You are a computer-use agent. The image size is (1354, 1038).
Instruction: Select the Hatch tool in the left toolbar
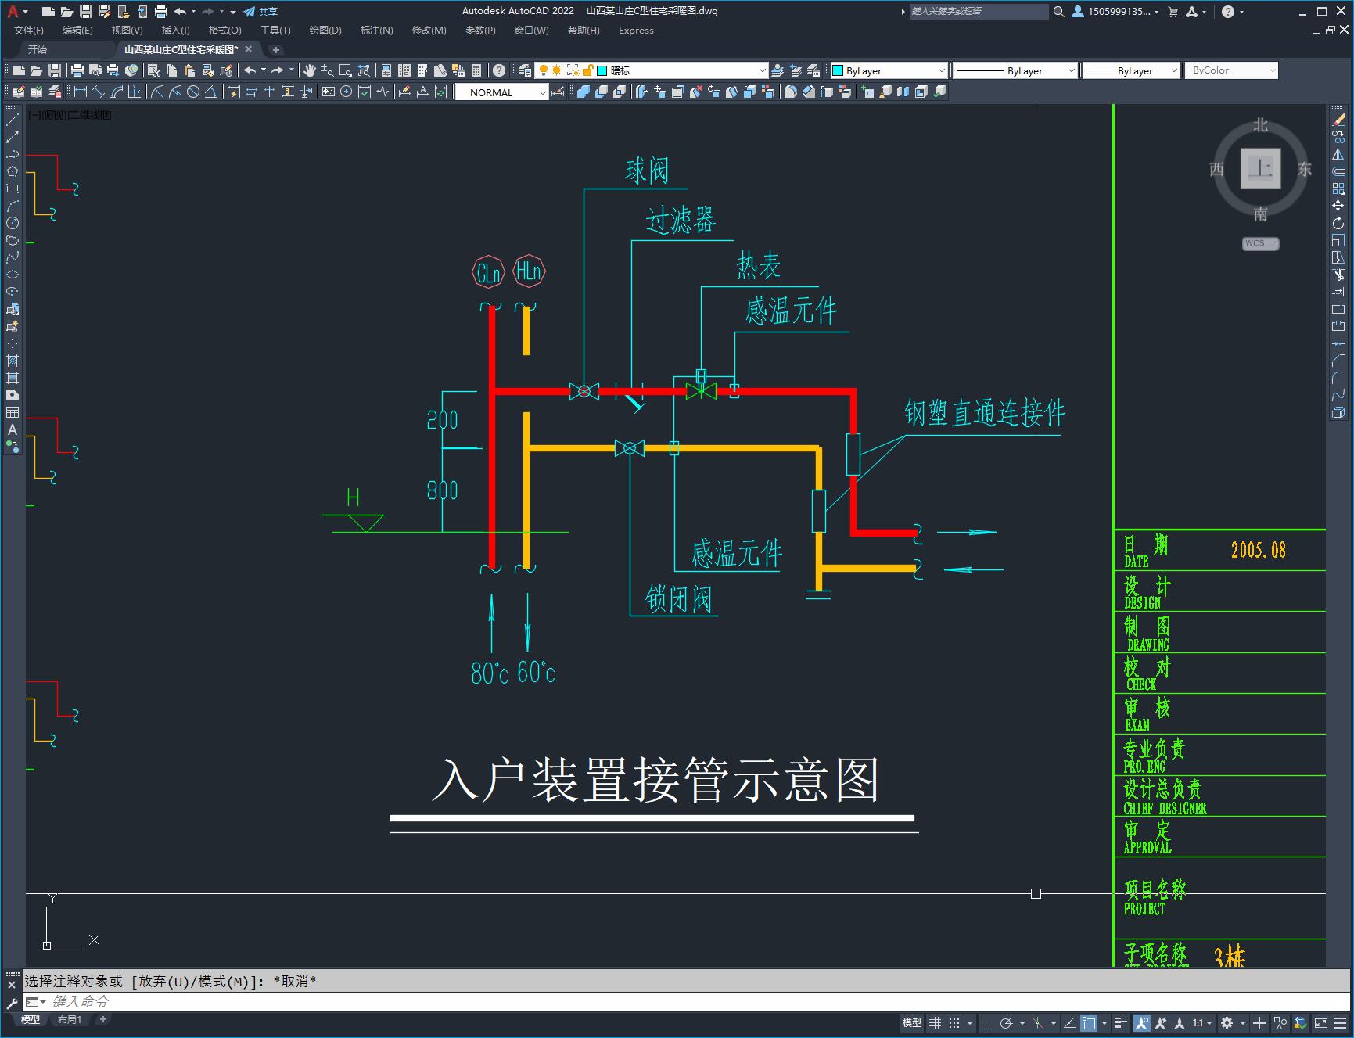(x=13, y=361)
